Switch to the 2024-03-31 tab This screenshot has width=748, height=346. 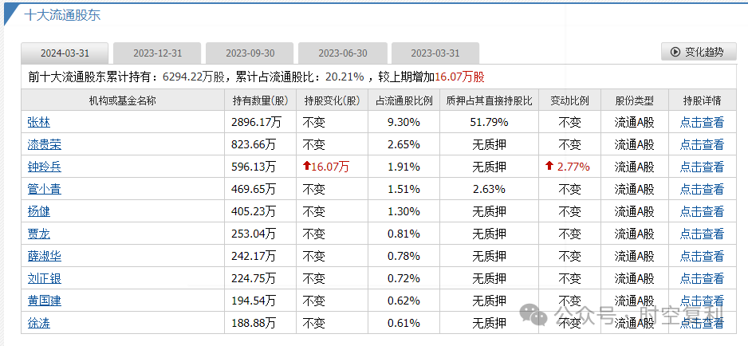tap(65, 53)
